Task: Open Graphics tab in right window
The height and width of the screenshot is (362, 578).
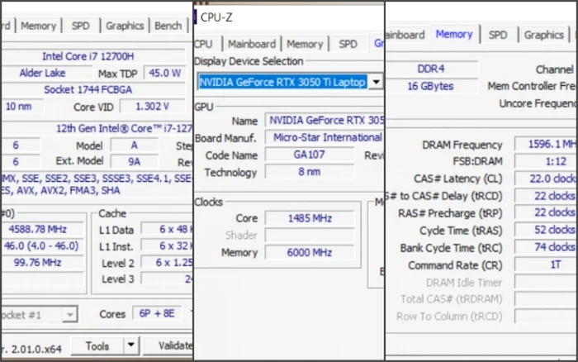Action: point(543,35)
